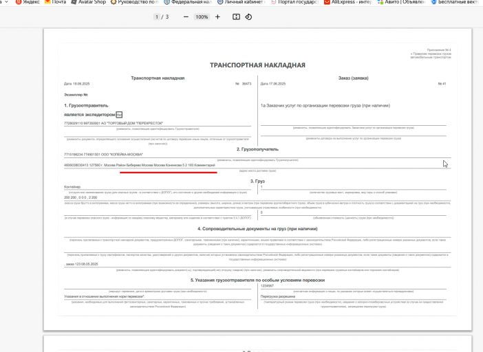Screen dimensions: 483x352
Task: Click the 'Заказ (заявка)' heading
Action: [x=354, y=78]
